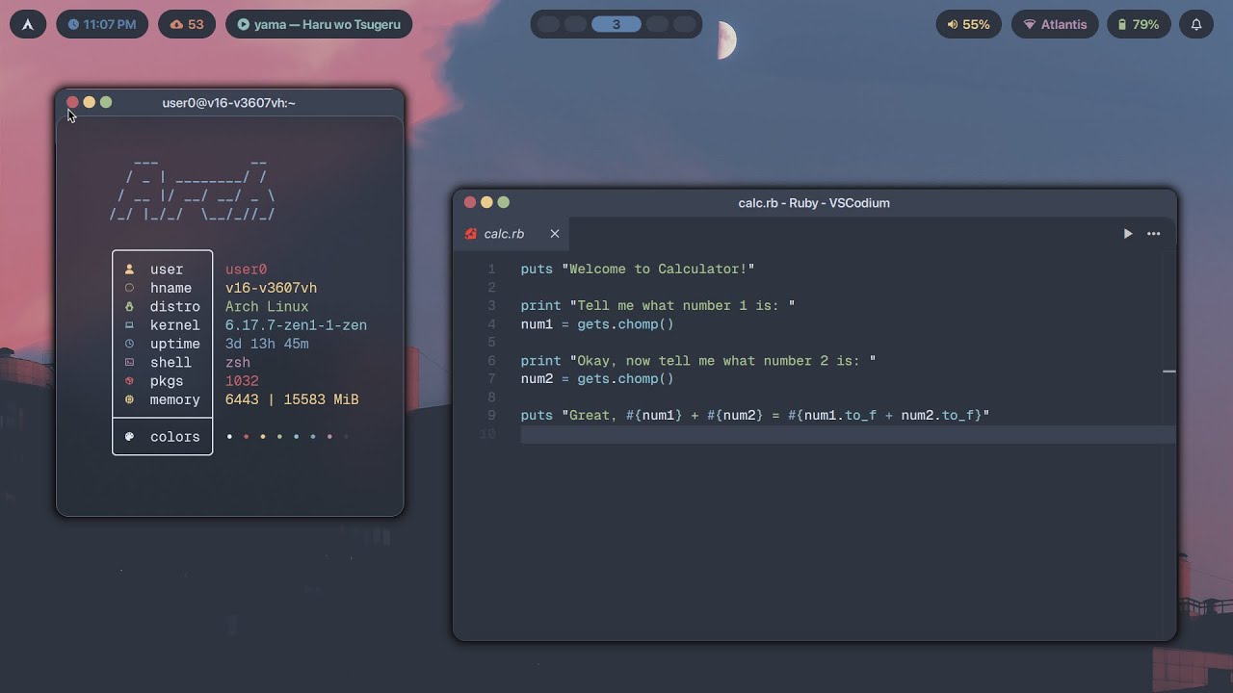Click the minimap slider marker in the editor
This screenshot has width=1233, height=693.
click(1169, 371)
